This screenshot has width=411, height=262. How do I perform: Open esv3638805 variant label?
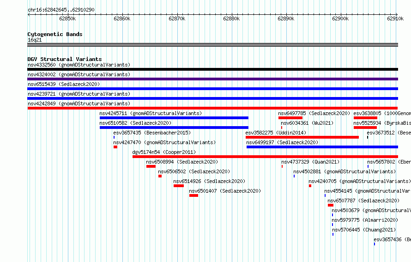click(x=382, y=113)
